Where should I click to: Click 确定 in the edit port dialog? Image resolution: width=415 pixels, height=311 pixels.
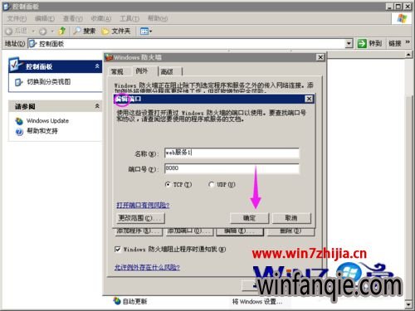(x=249, y=218)
